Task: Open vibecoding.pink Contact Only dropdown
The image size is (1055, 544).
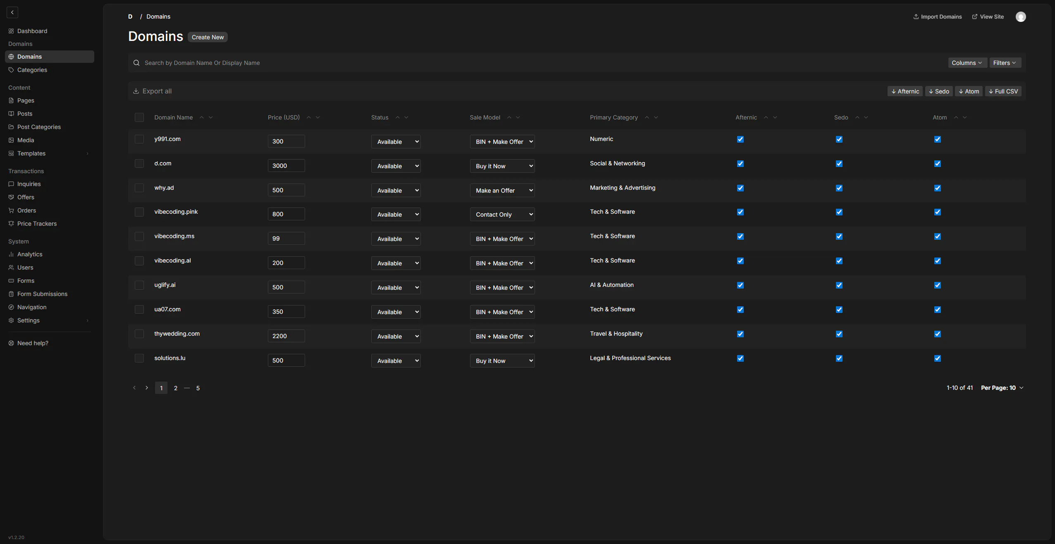Action: (x=502, y=214)
